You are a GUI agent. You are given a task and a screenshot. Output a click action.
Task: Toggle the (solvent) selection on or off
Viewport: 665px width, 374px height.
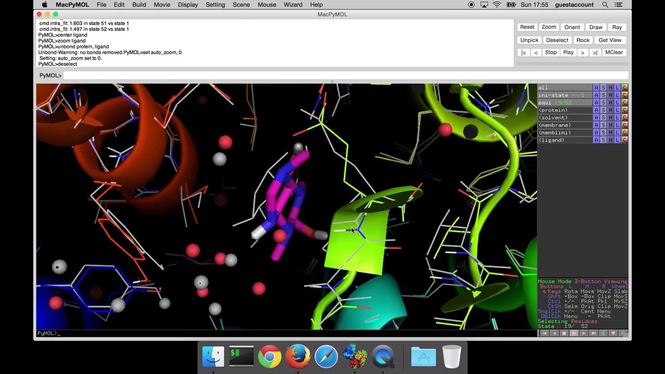tap(565, 117)
